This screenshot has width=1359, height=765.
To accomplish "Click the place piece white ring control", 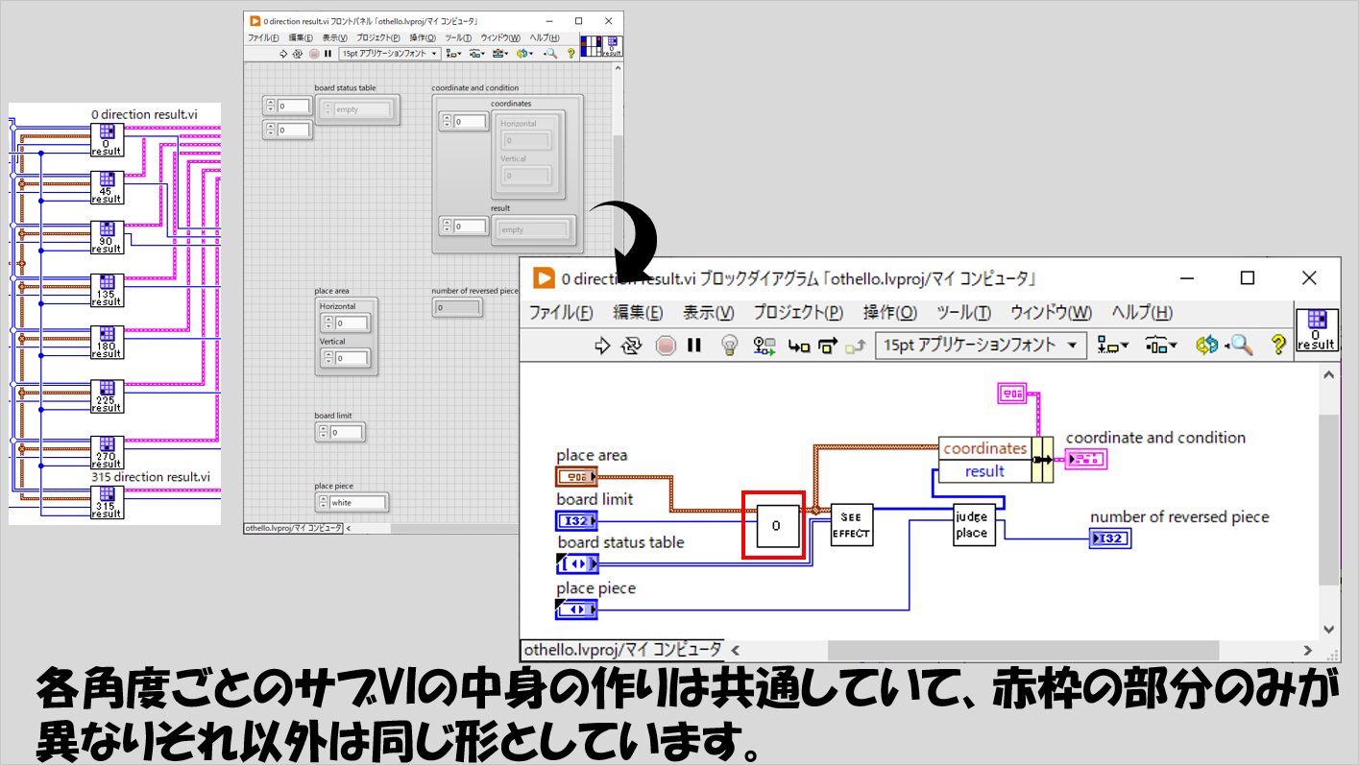I will click(357, 502).
